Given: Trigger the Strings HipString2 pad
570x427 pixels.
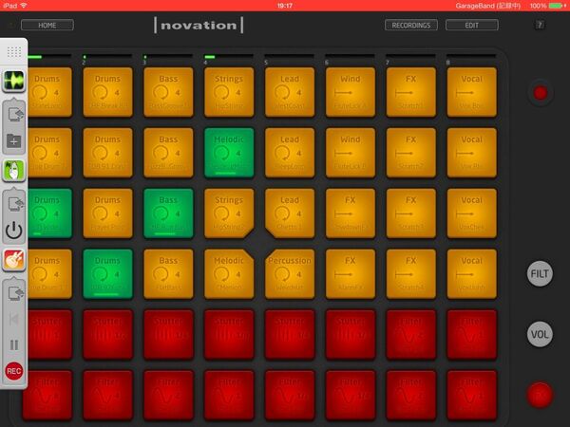Looking at the screenshot, I should click(229, 213).
